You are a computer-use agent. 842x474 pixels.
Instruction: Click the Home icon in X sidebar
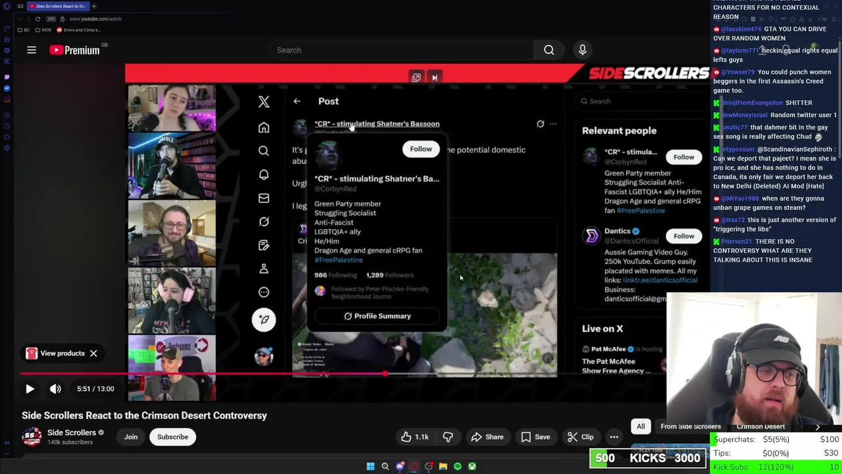(264, 127)
